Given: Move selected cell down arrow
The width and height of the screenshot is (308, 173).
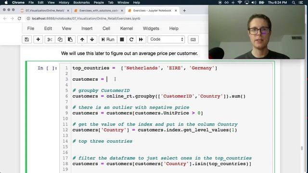Looking at the screenshot, I should coord(92,39).
